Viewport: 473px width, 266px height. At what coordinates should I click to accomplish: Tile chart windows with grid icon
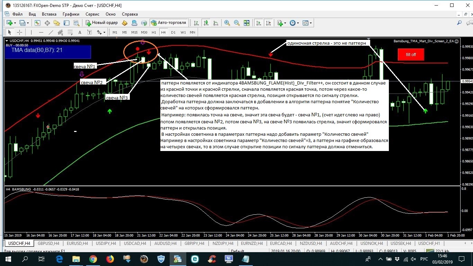247,23
